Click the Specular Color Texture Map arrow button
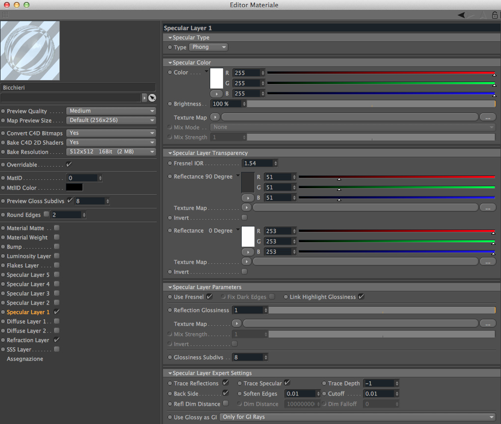The image size is (501, 424). click(x=215, y=117)
